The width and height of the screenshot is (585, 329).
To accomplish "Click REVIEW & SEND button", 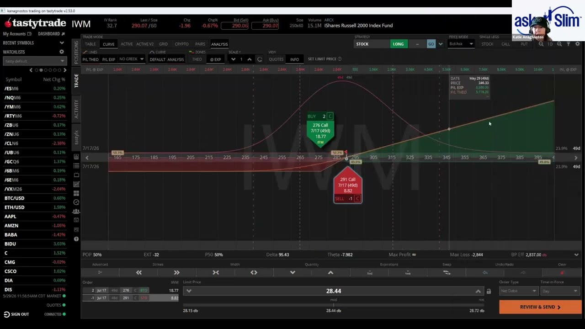I will (x=540, y=307).
